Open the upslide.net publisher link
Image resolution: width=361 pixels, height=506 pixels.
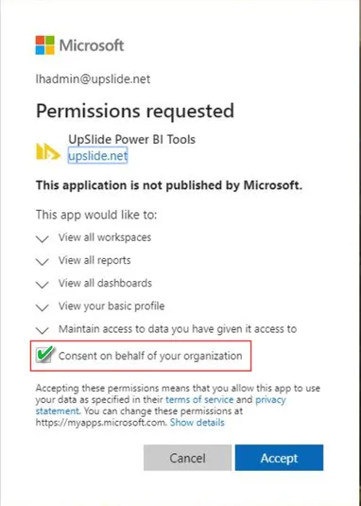point(97,156)
